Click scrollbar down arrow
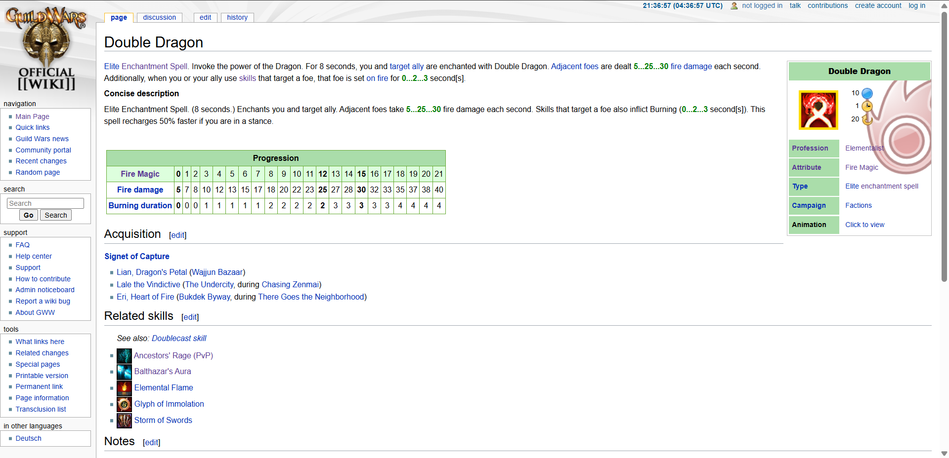Image resolution: width=949 pixels, height=458 pixels. (x=944, y=453)
